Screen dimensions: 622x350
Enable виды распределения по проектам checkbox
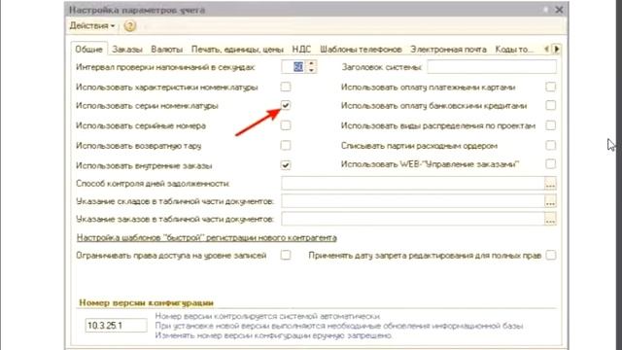[x=551, y=125]
